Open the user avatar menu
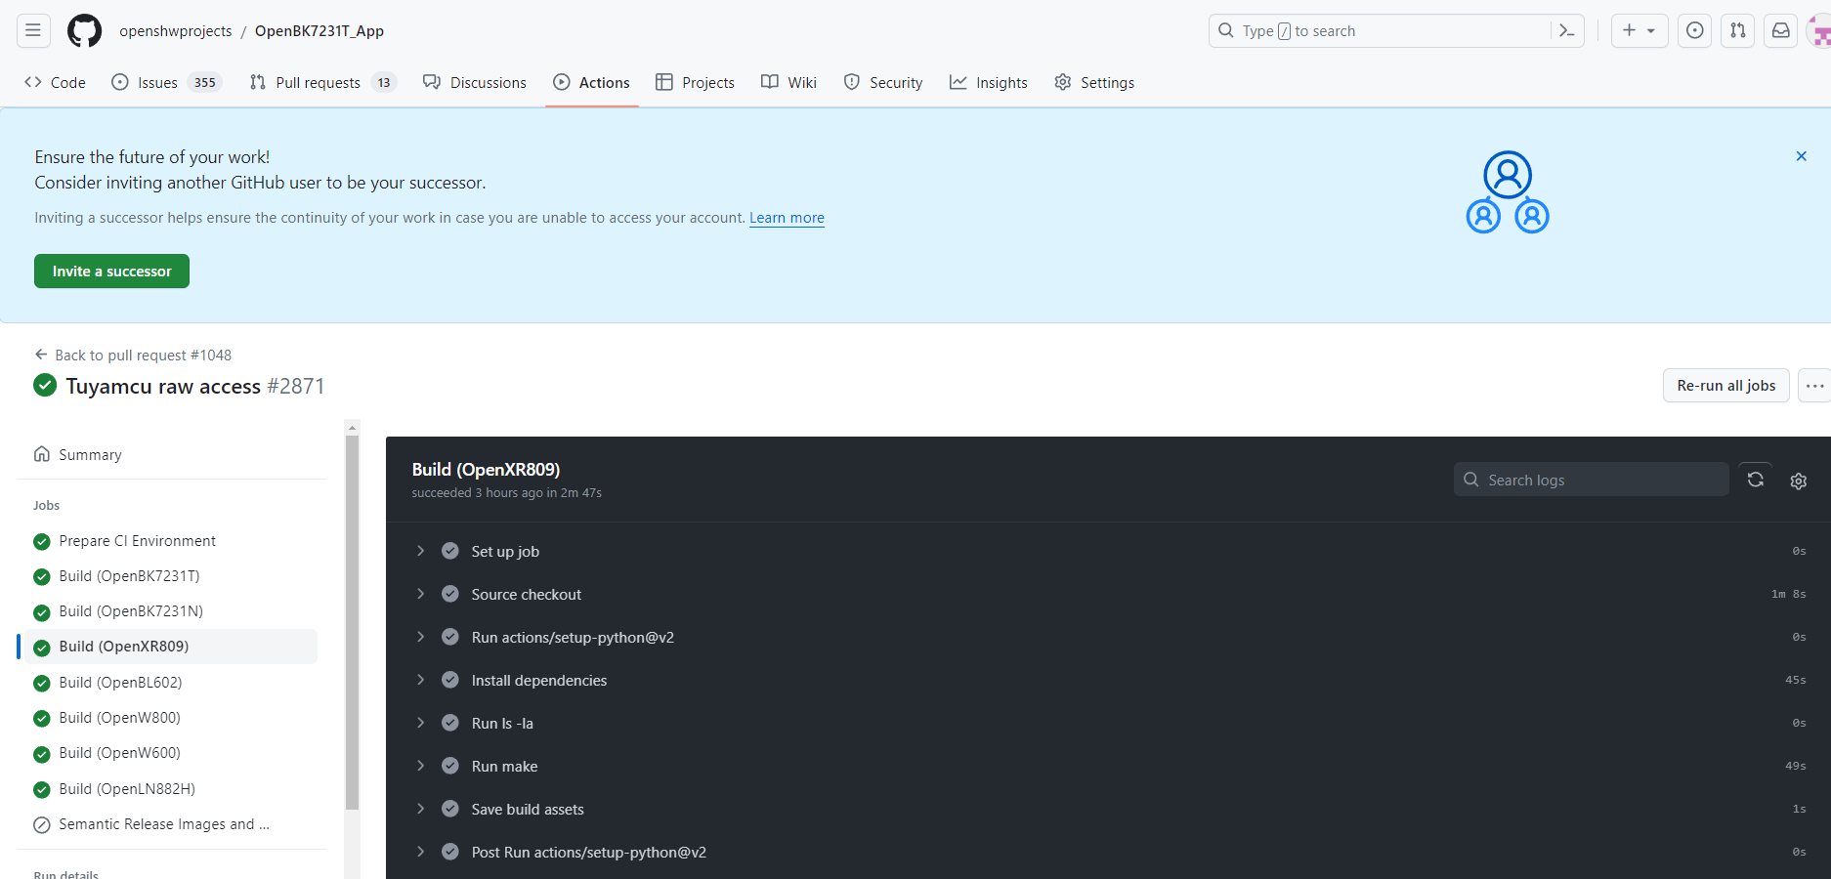Screen dimensions: 1831x879 (1819, 31)
